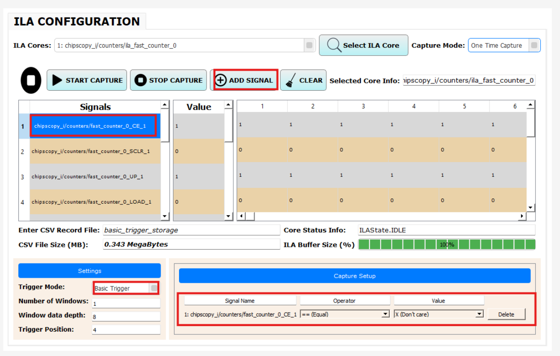Image resolution: width=560 pixels, height=356 pixels.
Task: Click the ILA Buffer Size progress bar
Action: click(447, 245)
